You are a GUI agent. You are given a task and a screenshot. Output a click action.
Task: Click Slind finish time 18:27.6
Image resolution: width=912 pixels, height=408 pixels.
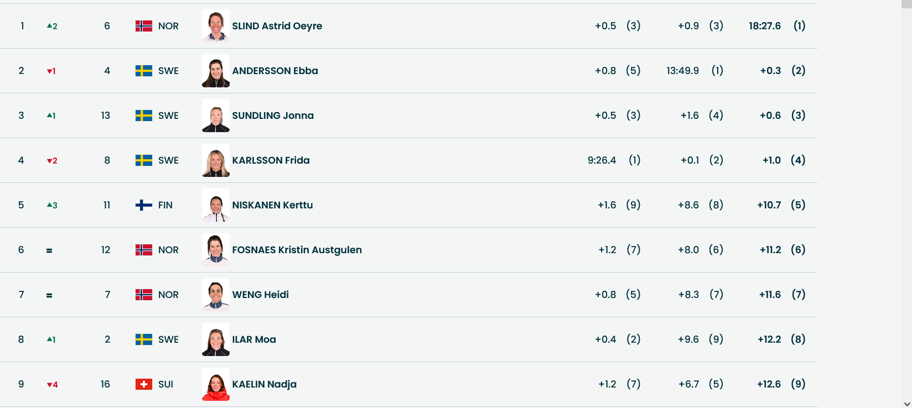(x=765, y=26)
